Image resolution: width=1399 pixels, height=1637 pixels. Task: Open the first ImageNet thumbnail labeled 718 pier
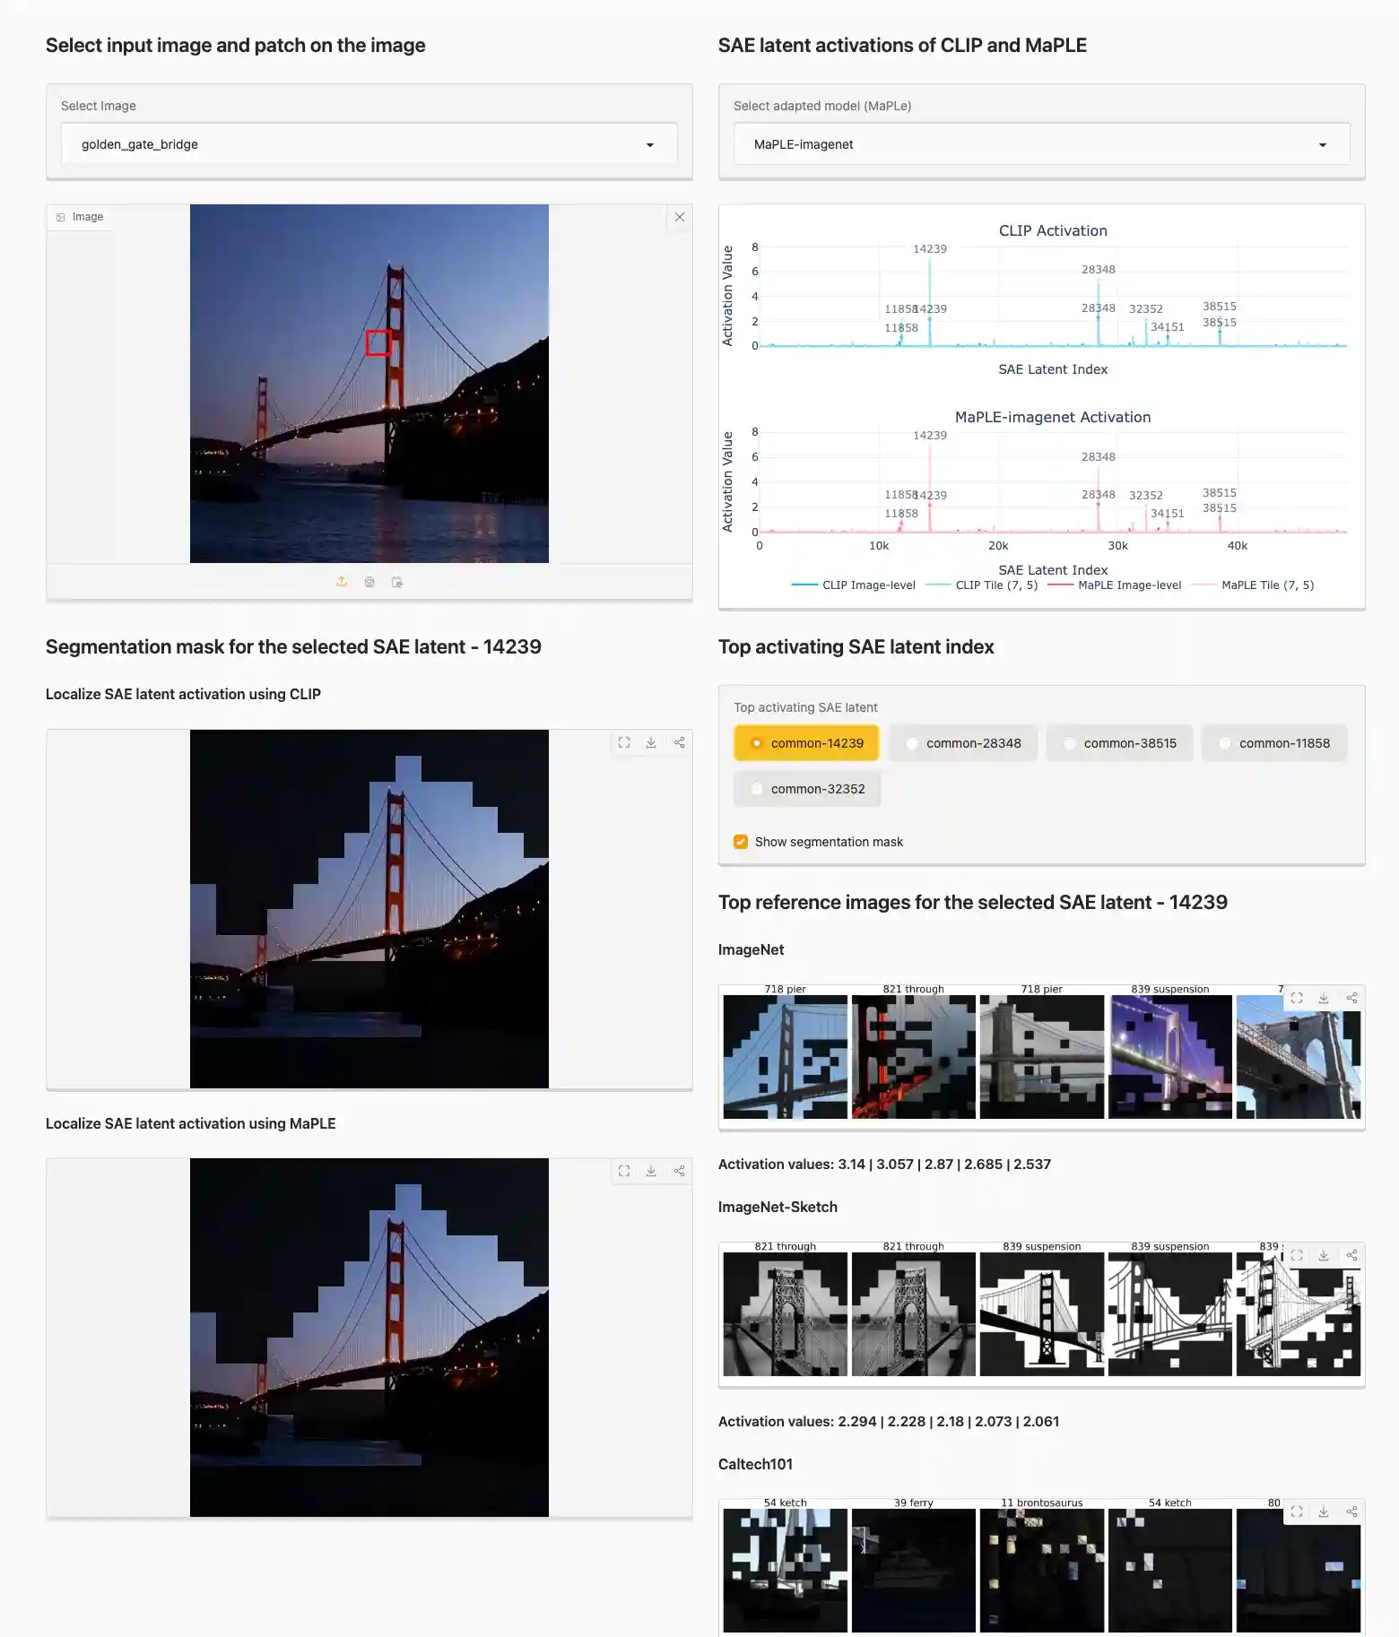tap(786, 1056)
